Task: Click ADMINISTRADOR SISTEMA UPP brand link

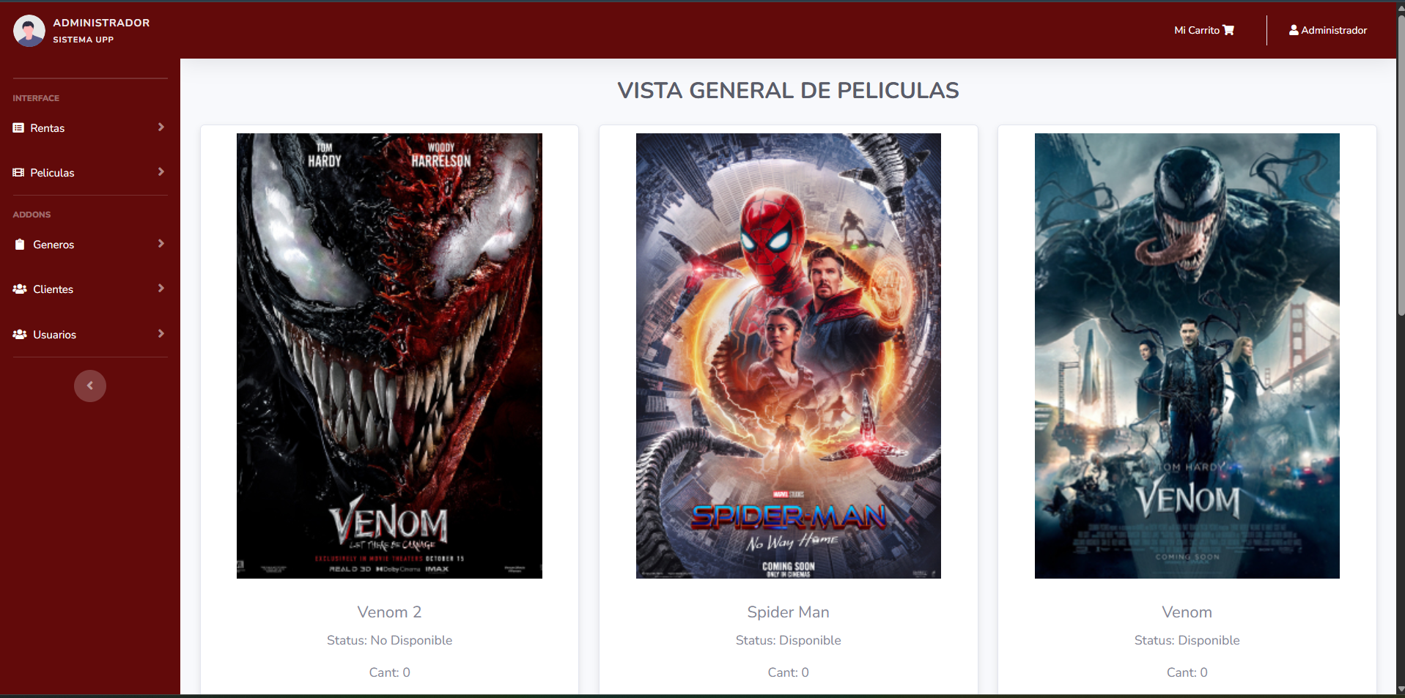Action: click(81, 31)
